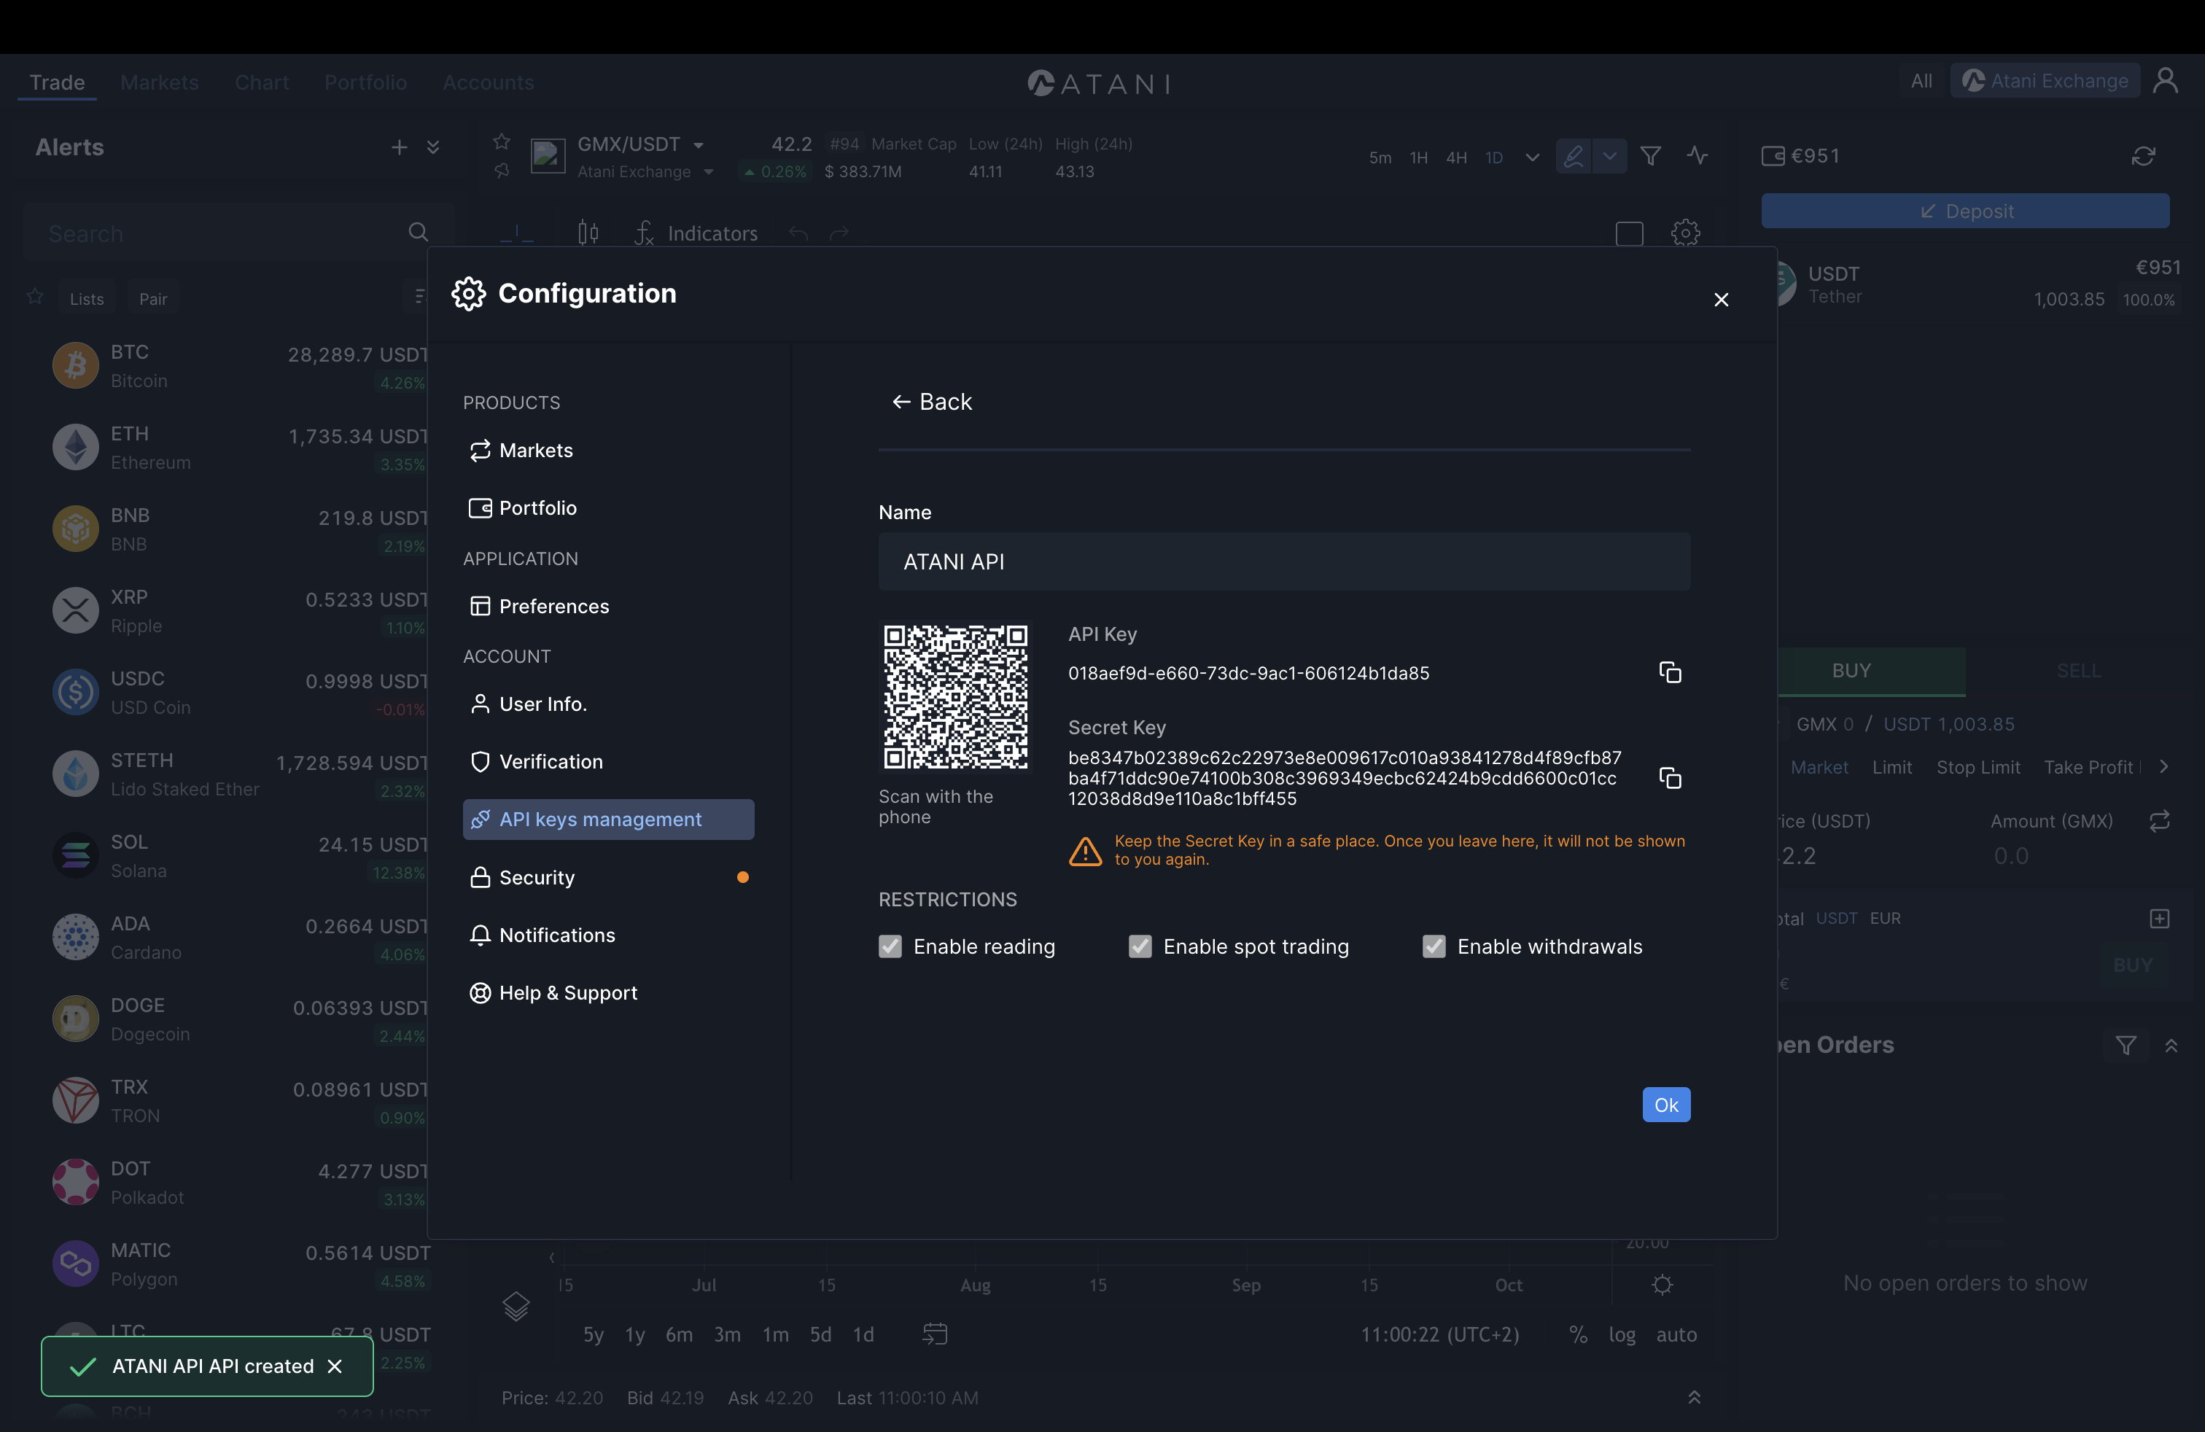
Task: Select Atani Exchange account filter
Action: pos(2045,81)
